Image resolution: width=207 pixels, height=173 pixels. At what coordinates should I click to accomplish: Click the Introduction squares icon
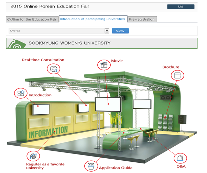click(x=21, y=93)
